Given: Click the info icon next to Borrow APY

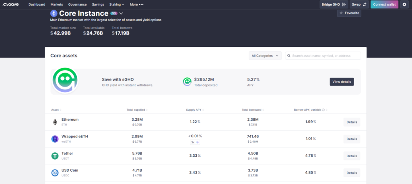Looking at the screenshot, I should click(323, 109).
